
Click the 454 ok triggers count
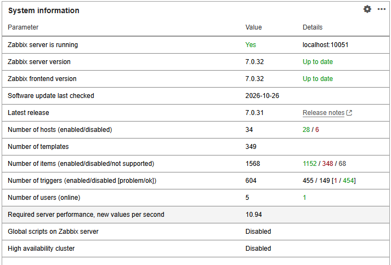(348, 181)
